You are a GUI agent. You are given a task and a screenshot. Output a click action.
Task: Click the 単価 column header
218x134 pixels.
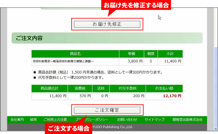coord(131,54)
